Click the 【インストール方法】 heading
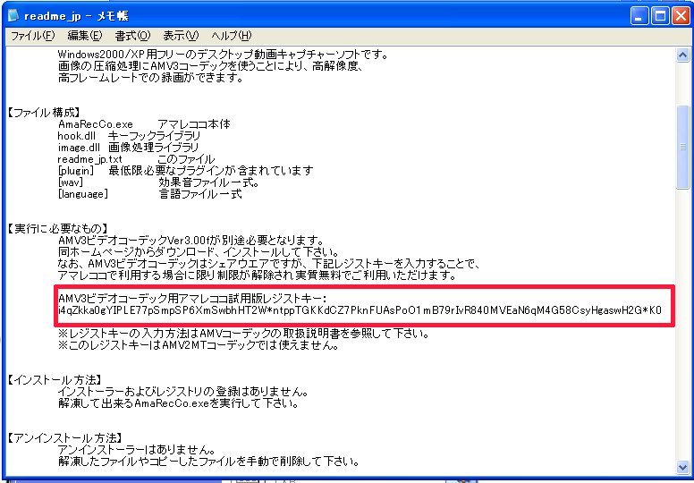Screen dimensions: 694x483 tap(55, 380)
